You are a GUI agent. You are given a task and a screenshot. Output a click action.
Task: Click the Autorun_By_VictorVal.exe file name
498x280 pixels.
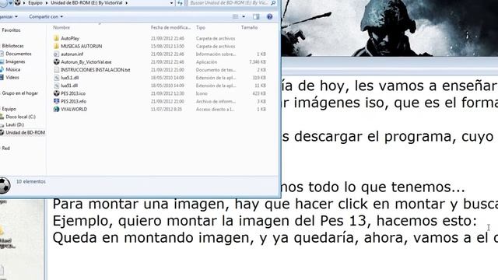[86, 62]
